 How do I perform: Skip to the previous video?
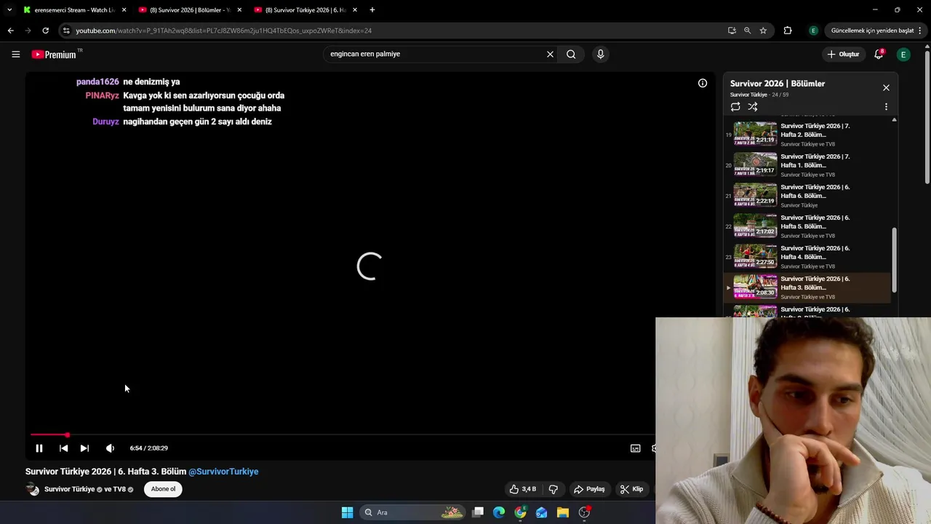tap(63, 448)
